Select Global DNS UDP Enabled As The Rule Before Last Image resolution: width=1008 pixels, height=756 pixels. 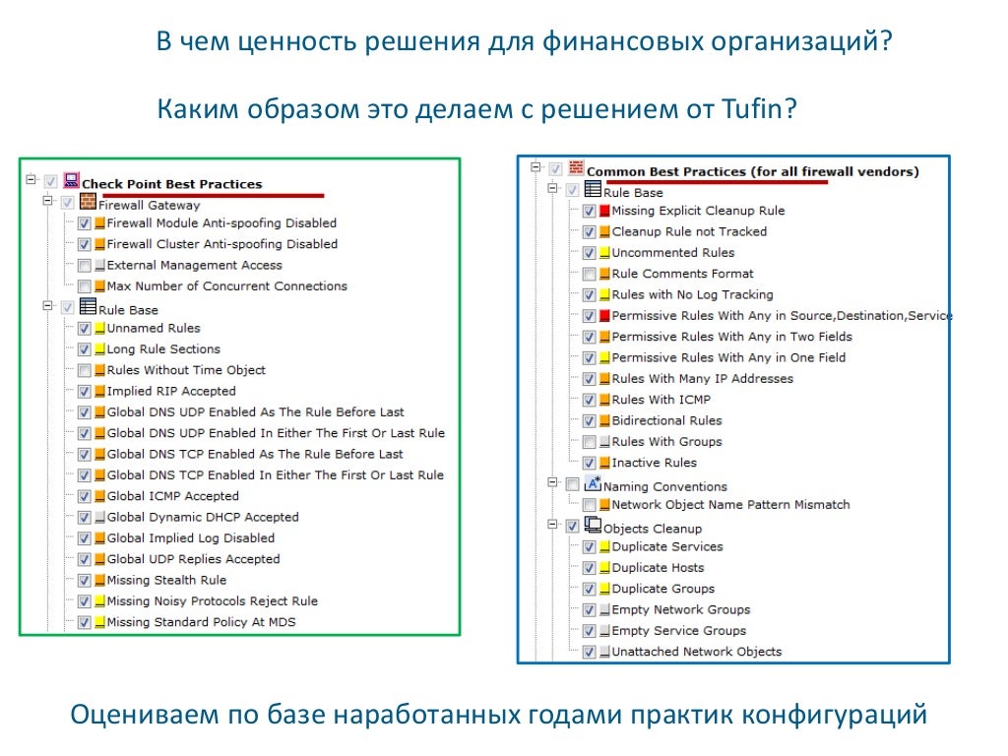coord(256,412)
